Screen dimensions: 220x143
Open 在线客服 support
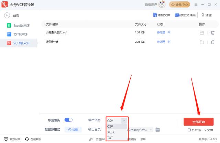(33, 139)
